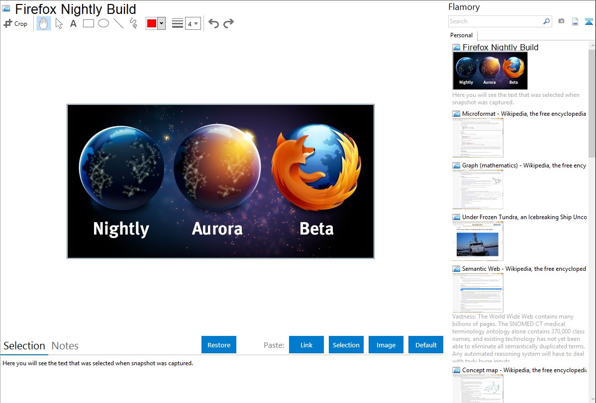Click the Paste Link button
This screenshot has width=596, height=403.
306,345
